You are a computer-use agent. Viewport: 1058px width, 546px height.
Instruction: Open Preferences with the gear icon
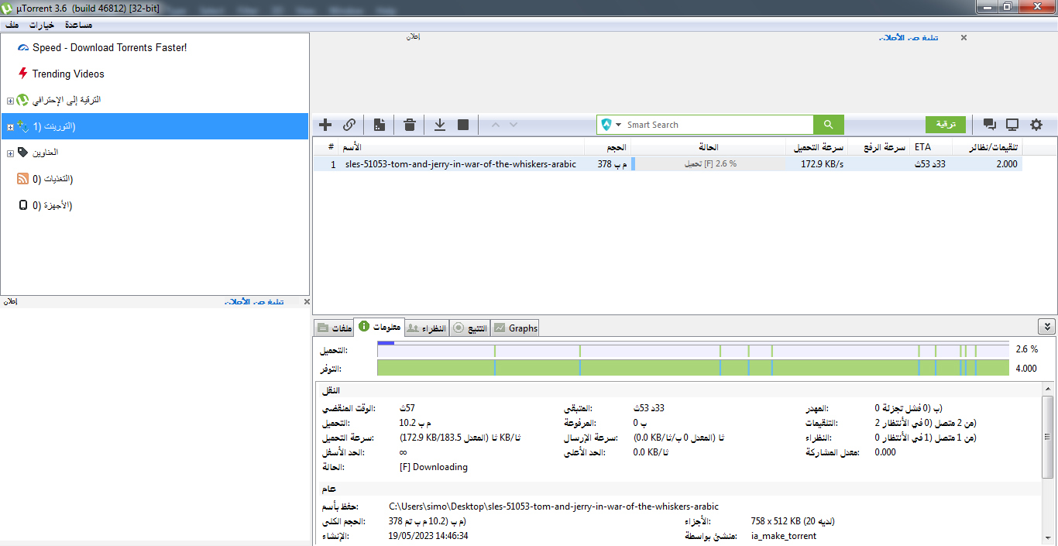tap(1036, 125)
